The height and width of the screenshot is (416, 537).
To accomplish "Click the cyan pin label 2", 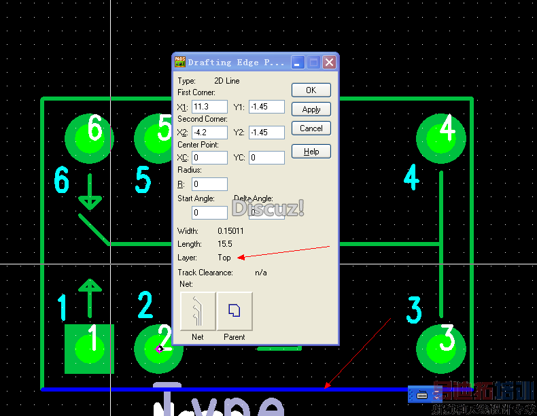I will pos(145,305).
